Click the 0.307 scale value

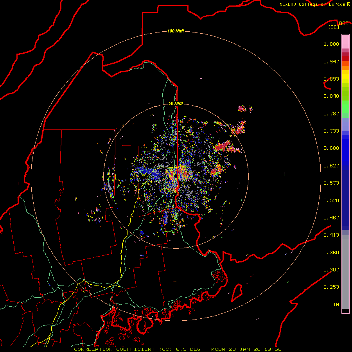point(331,270)
